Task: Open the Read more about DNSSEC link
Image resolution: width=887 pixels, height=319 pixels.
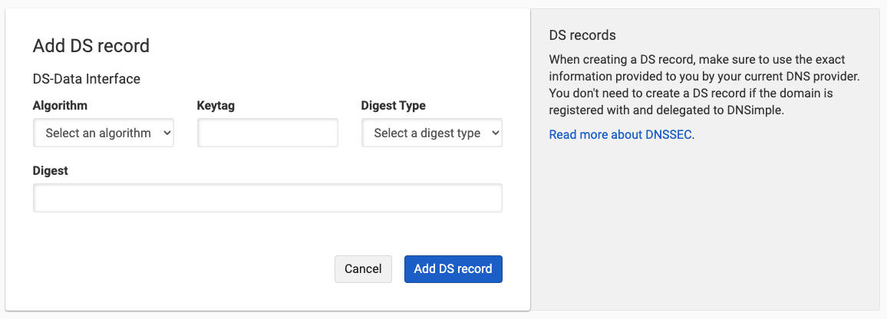Action: coord(621,135)
